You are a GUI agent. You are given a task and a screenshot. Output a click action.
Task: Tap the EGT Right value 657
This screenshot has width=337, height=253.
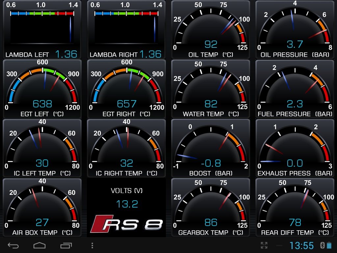coord(127,104)
